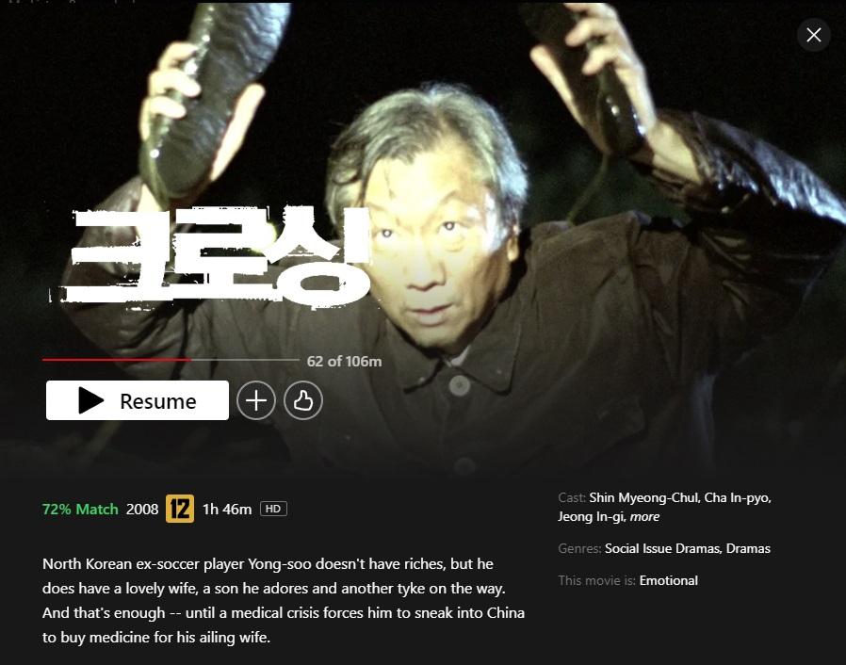The width and height of the screenshot is (846, 665).
Task: Browse the Dramas genre
Action: pyautogui.click(x=748, y=548)
